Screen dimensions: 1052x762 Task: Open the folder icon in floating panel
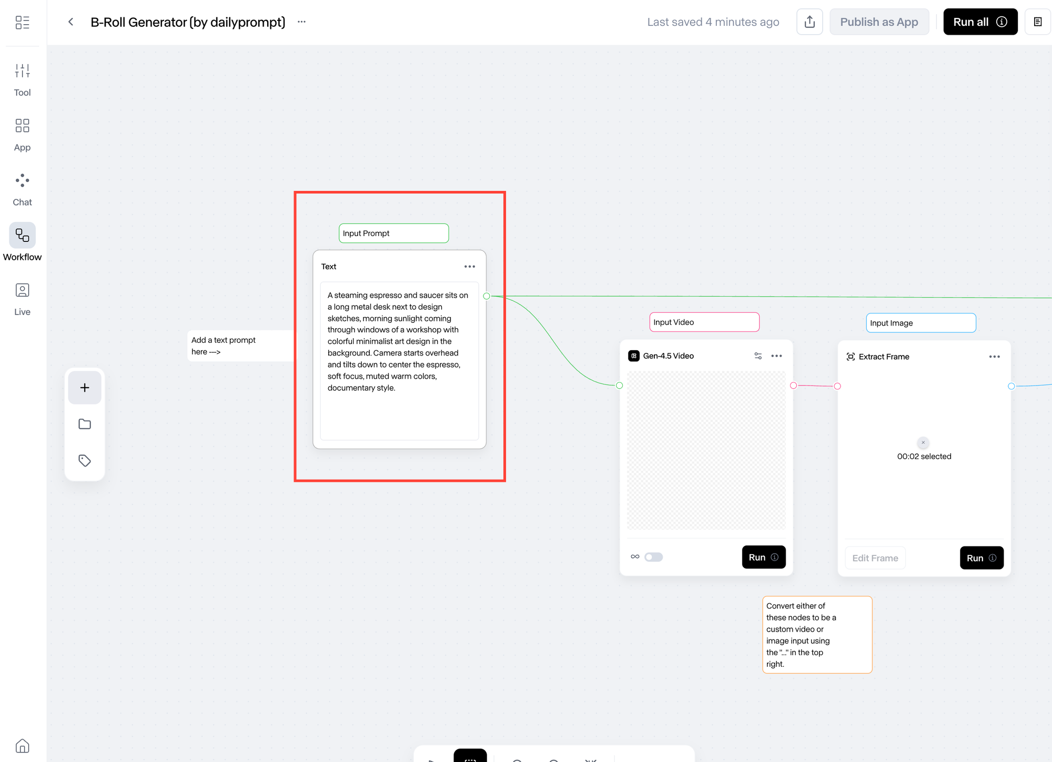(85, 424)
